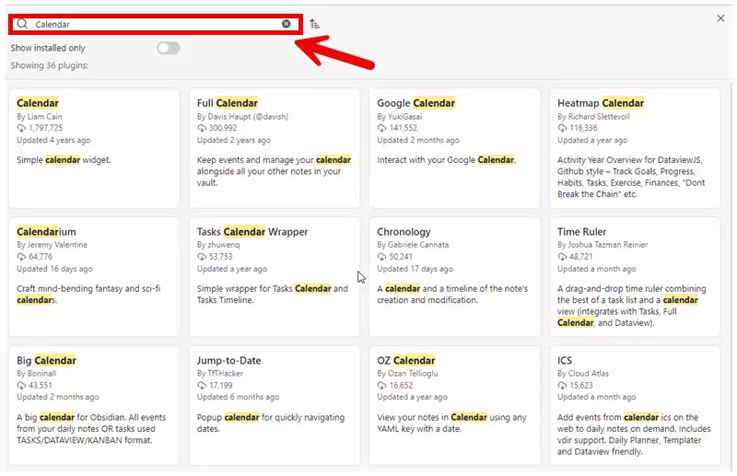Viewport: 737px width, 476px height.
Task: Click the download icon beside 16,652
Action: coord(381,385)
